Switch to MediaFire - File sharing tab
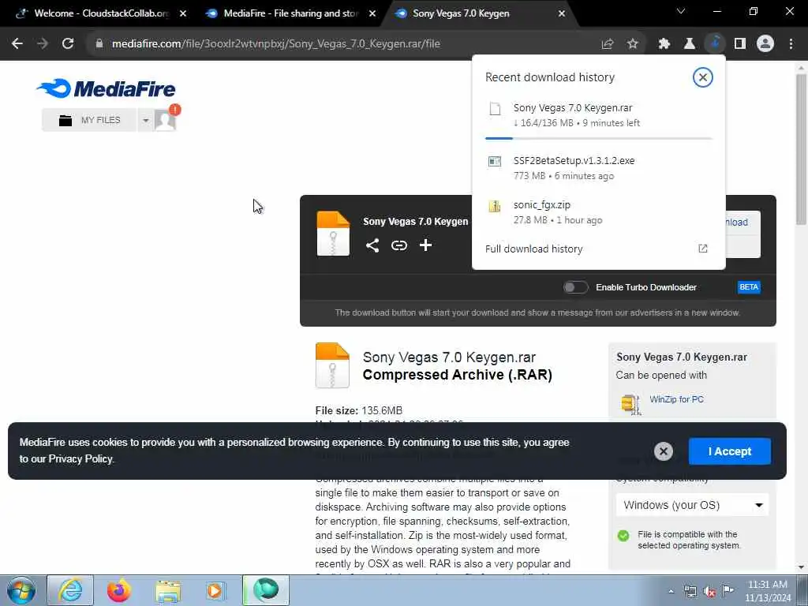 (x=290, y=13)
